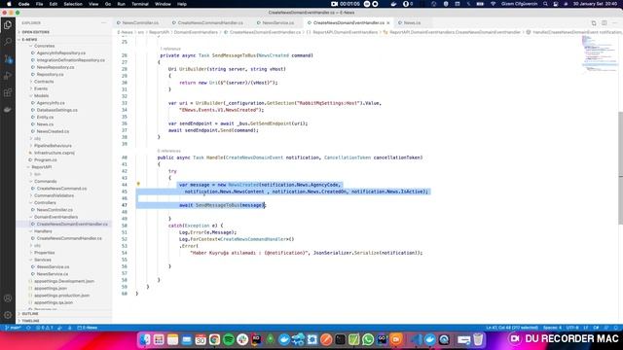Expand the Properties folder
Image resolution: width=623 pixels, height=350 pixels.
click(x=44, y=253)
